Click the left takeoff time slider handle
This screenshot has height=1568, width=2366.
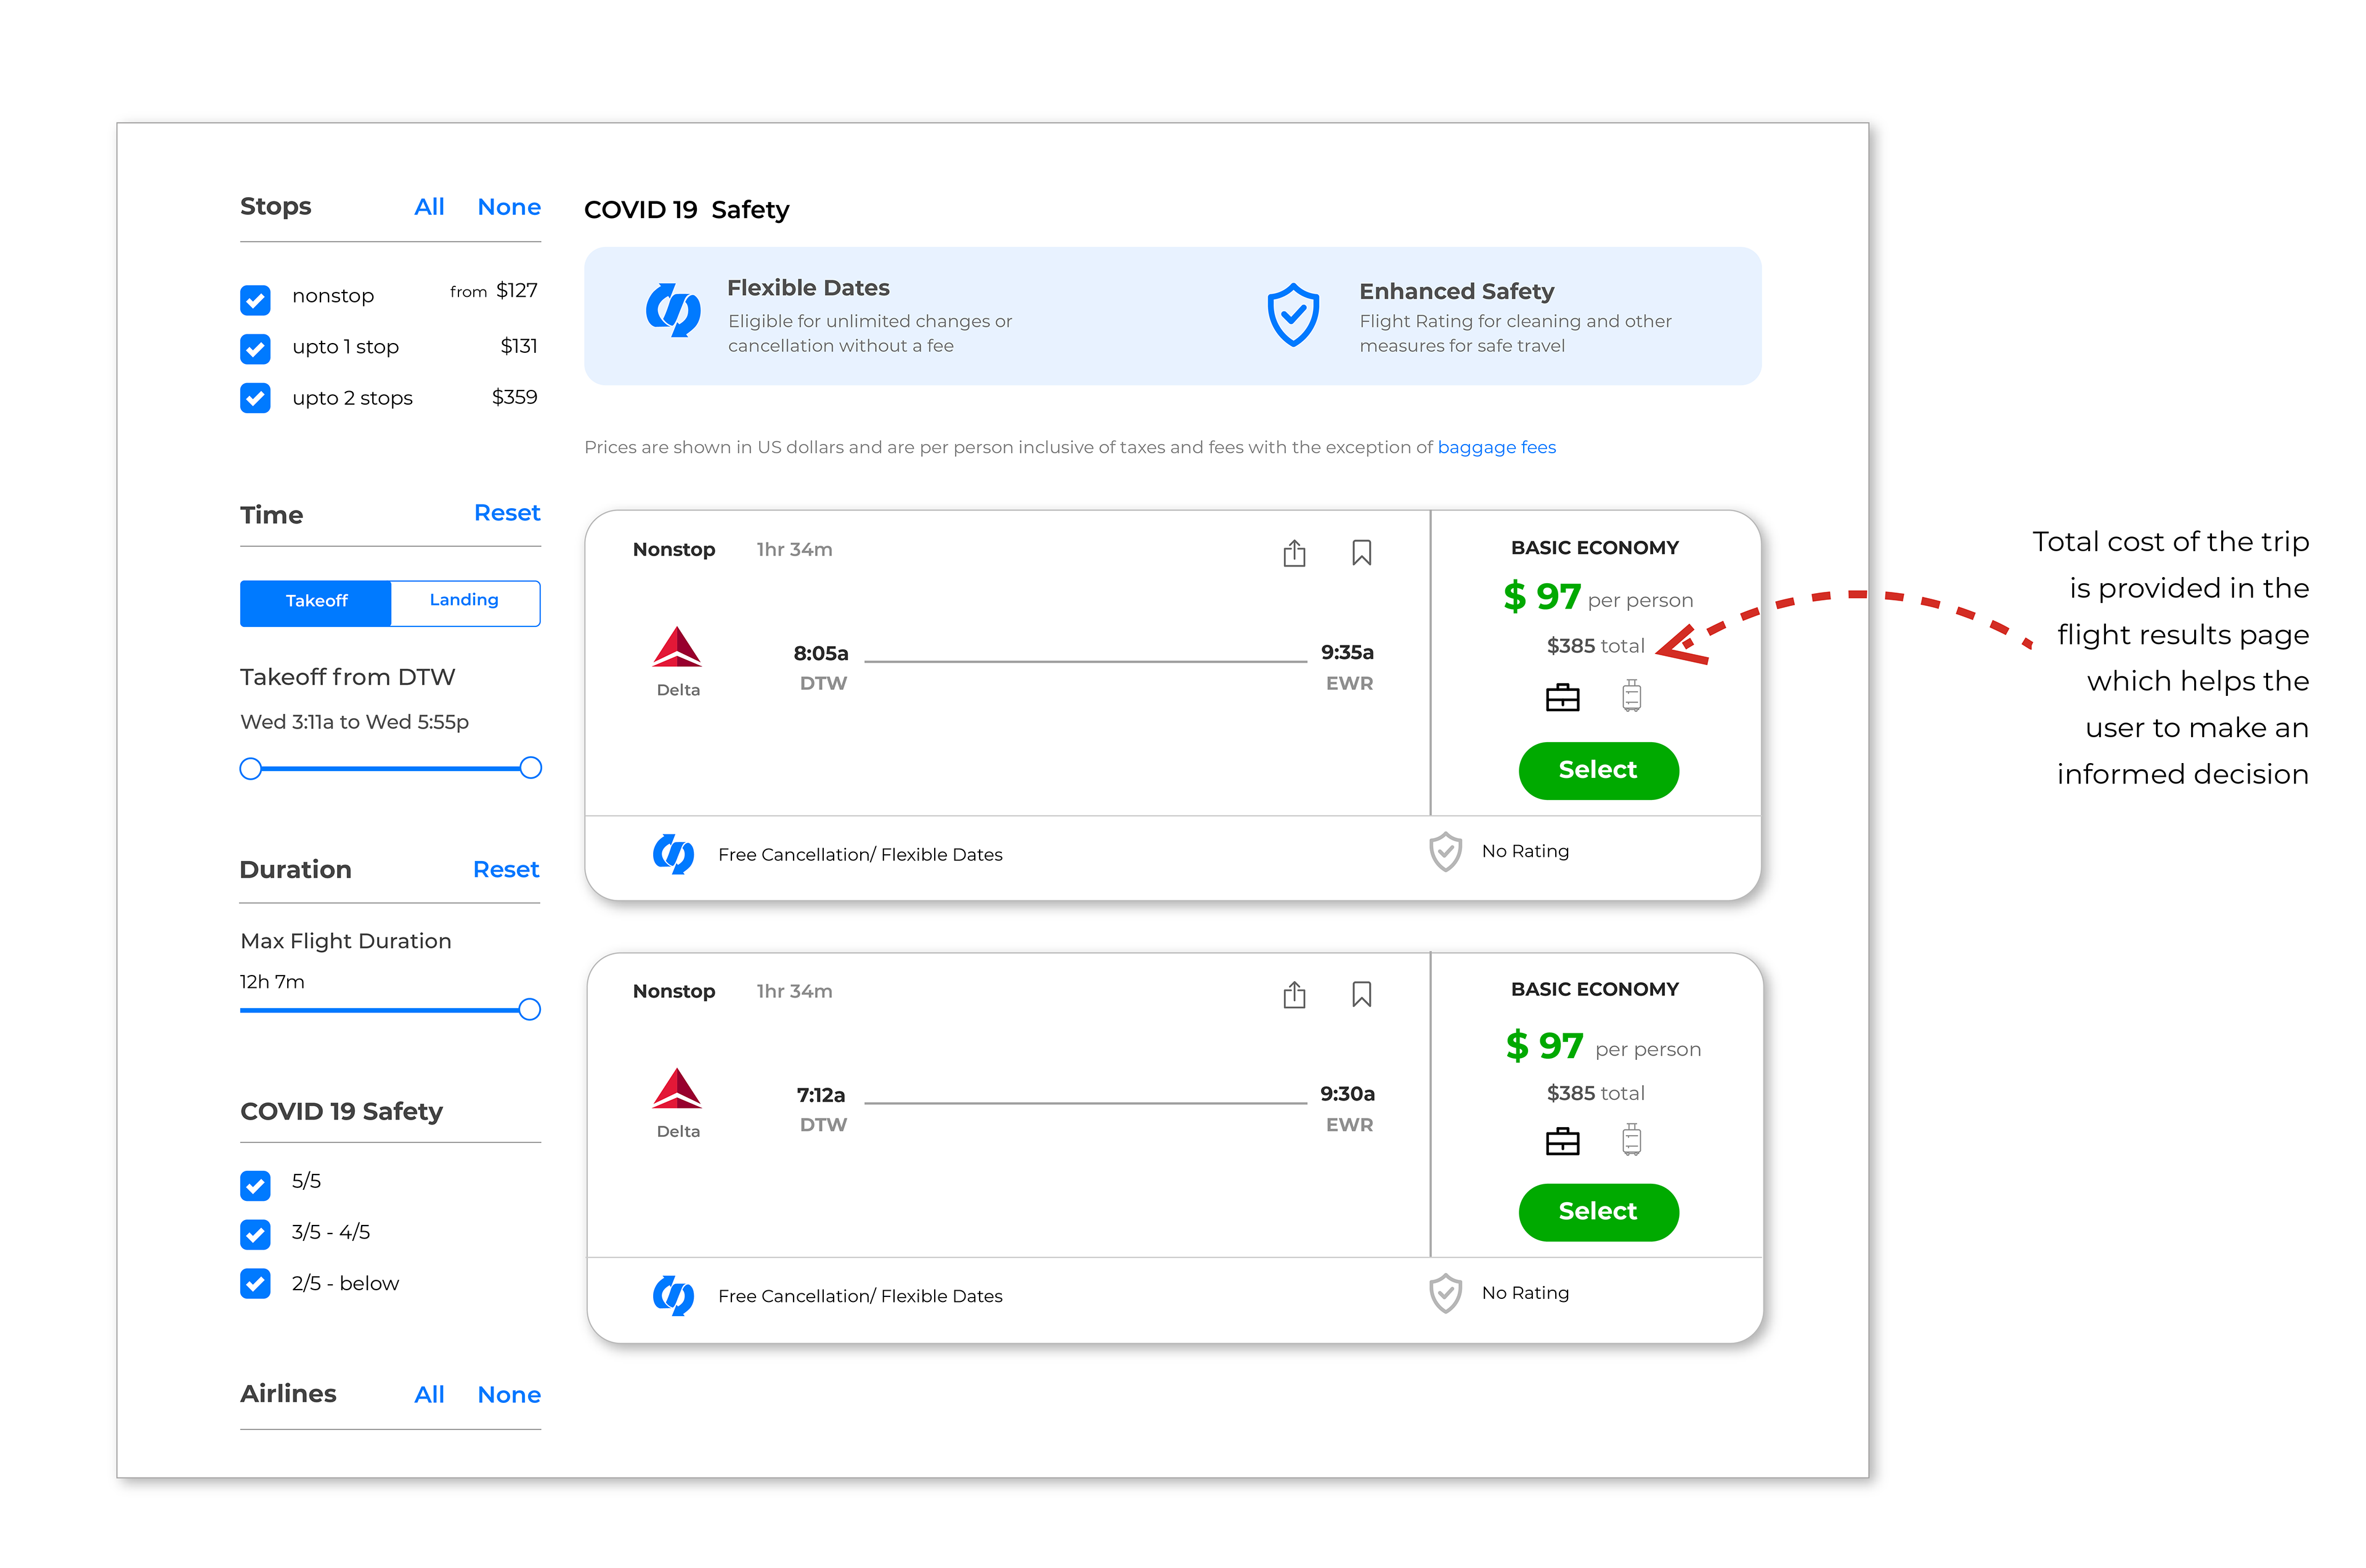[250, 768]
